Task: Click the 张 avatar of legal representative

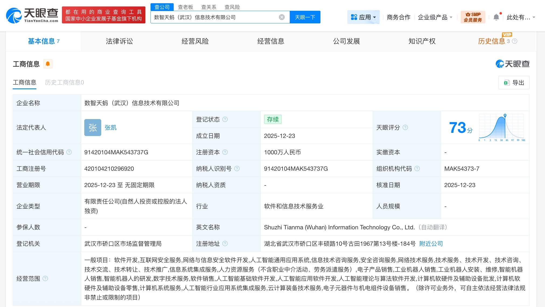Action: coord(93,127)
